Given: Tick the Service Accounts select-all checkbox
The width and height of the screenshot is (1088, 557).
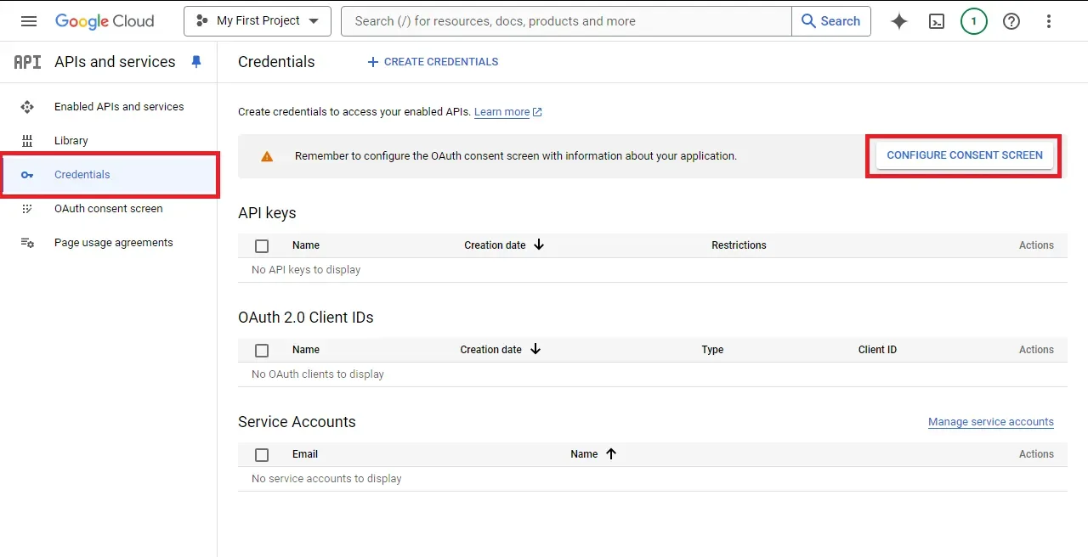Looking at the screenshot, I should [262, 454].
